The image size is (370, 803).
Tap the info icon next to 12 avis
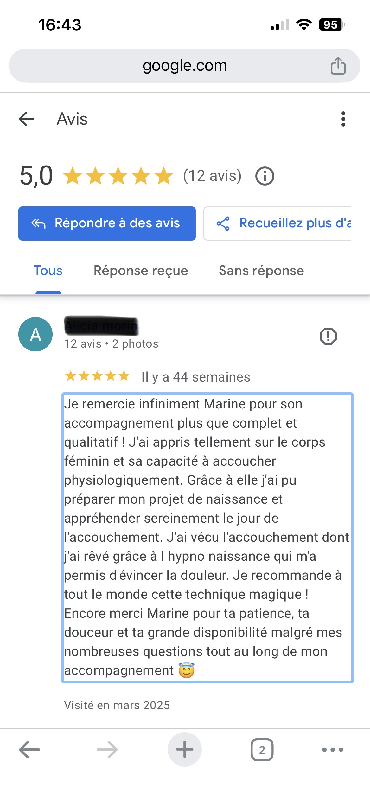(265, 176)
